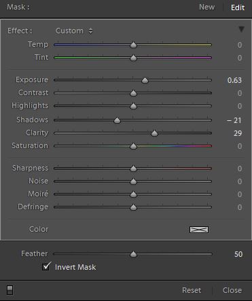Viewport: 252px width, 301px height.
Task: Open the Color swatch picker
Action: 199,230
